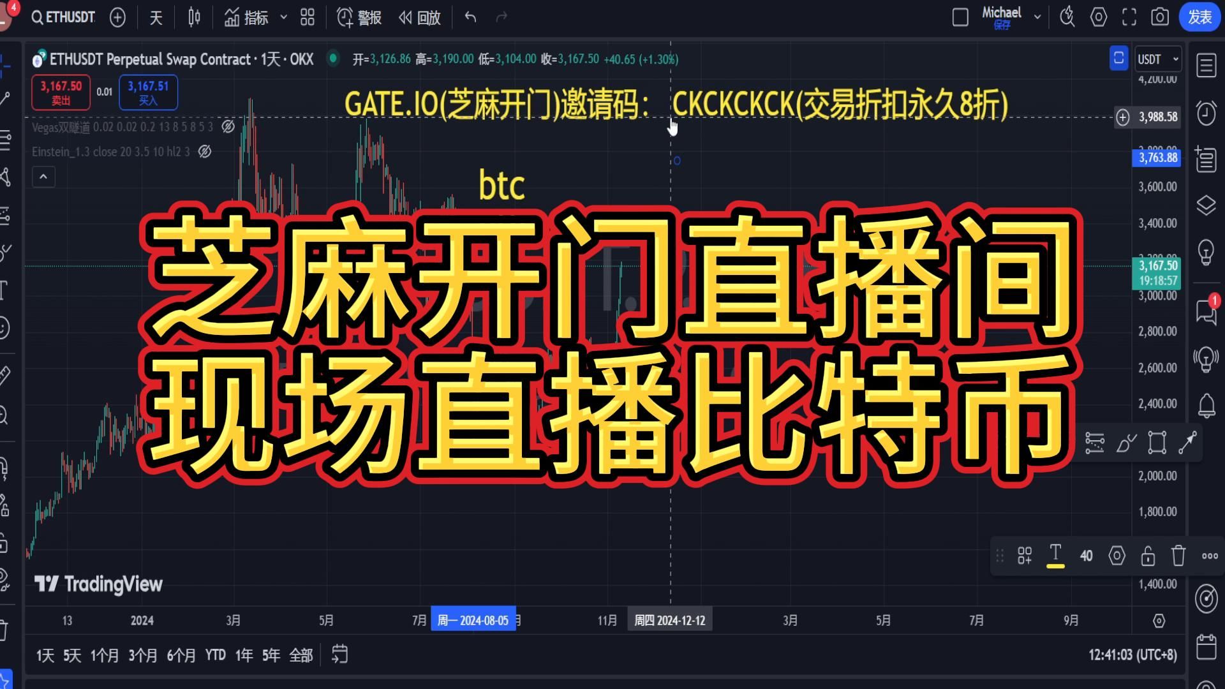Select the 5天 range tab
The image size is (1225, 689).
72,655
